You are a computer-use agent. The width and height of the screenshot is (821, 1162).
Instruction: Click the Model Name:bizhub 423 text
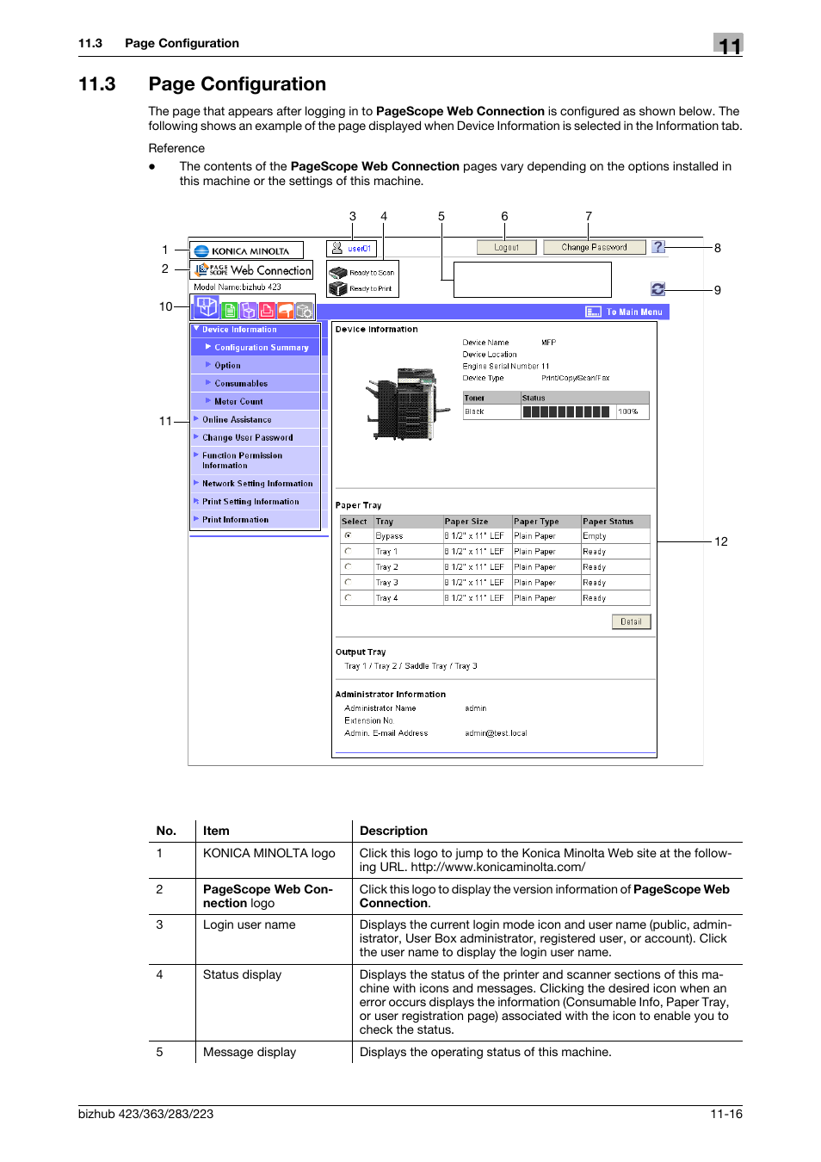pyautogui.click(x=238, y=287)
